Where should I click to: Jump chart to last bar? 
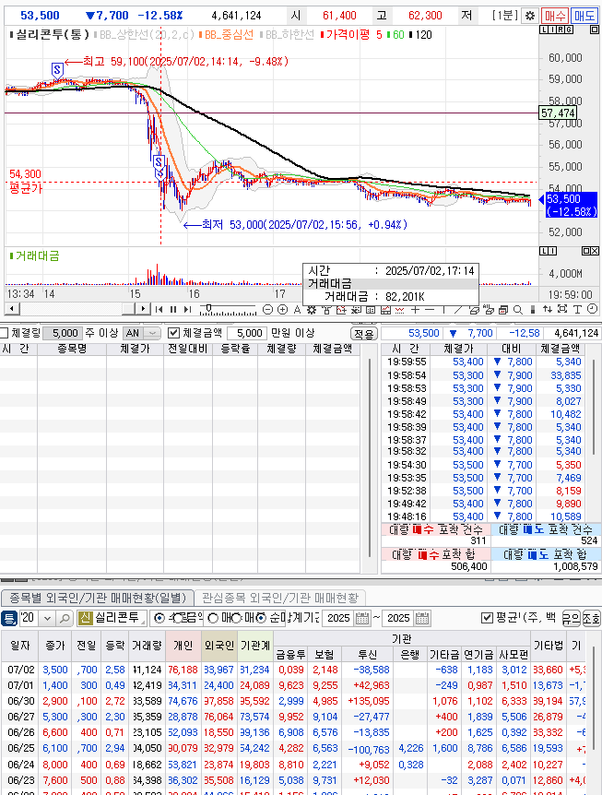[x=187, y=309]
